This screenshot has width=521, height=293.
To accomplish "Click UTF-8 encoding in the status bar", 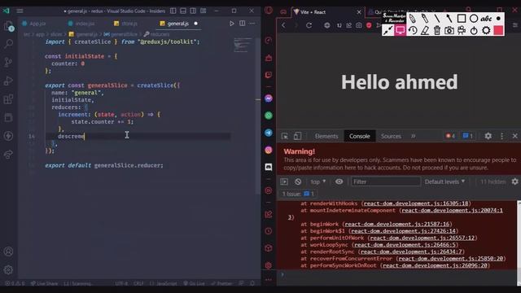I will tap(121, 283).
